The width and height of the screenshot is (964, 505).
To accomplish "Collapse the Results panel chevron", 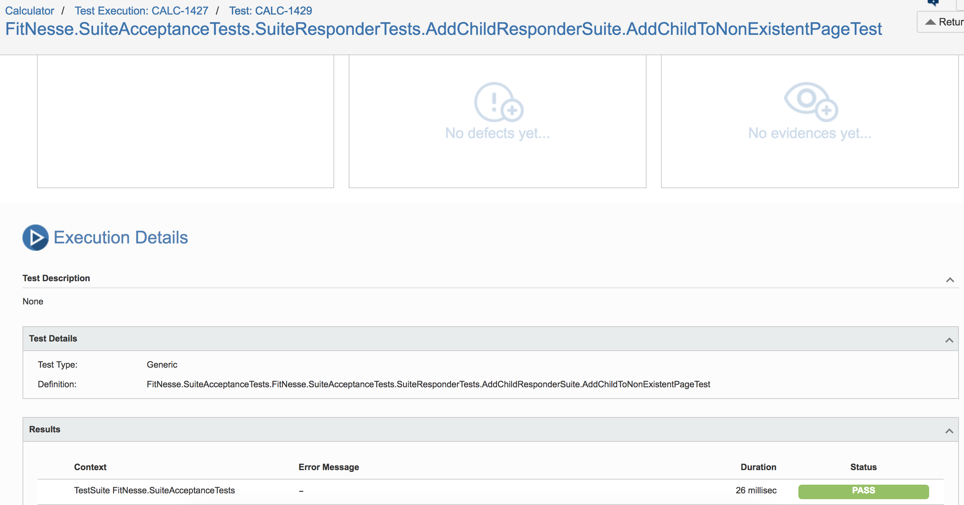I will coord(949,431).
